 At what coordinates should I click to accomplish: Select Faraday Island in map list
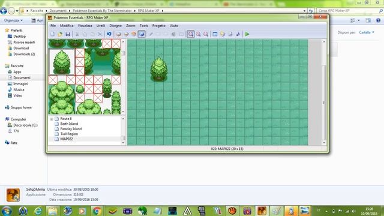[x=71, y=129]
